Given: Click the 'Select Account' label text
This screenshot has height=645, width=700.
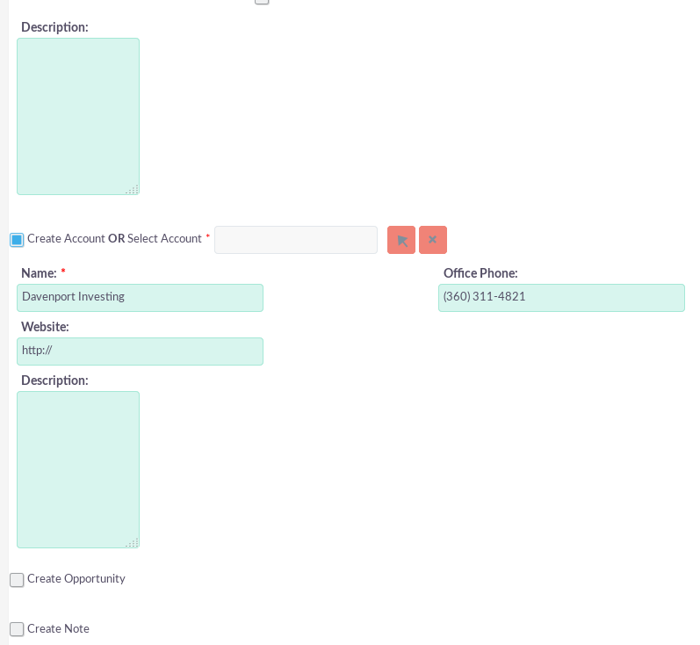Looking at the screenshot, I should 164,239.
